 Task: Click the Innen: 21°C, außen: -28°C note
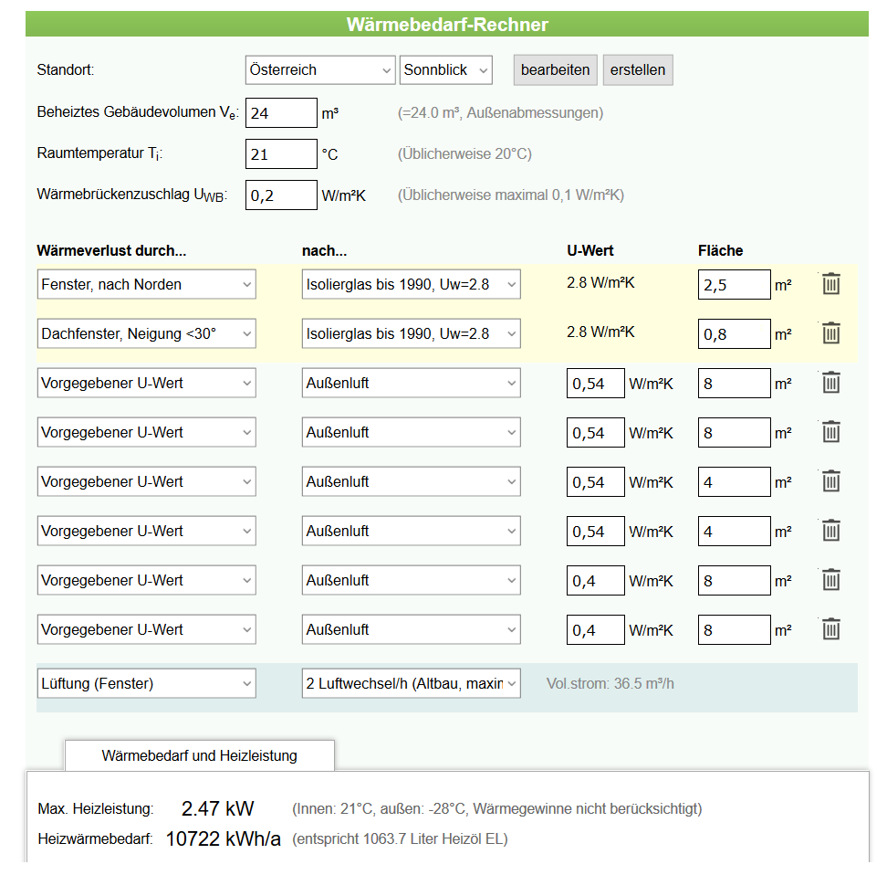coord(497,808)
